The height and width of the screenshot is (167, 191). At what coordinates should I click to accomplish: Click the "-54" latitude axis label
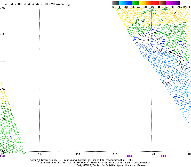click(x=2, y=61)
